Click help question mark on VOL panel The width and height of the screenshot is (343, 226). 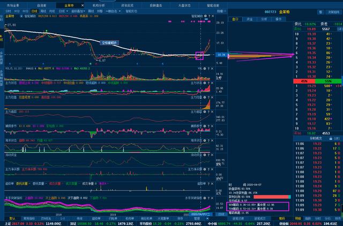click(208, 69)
